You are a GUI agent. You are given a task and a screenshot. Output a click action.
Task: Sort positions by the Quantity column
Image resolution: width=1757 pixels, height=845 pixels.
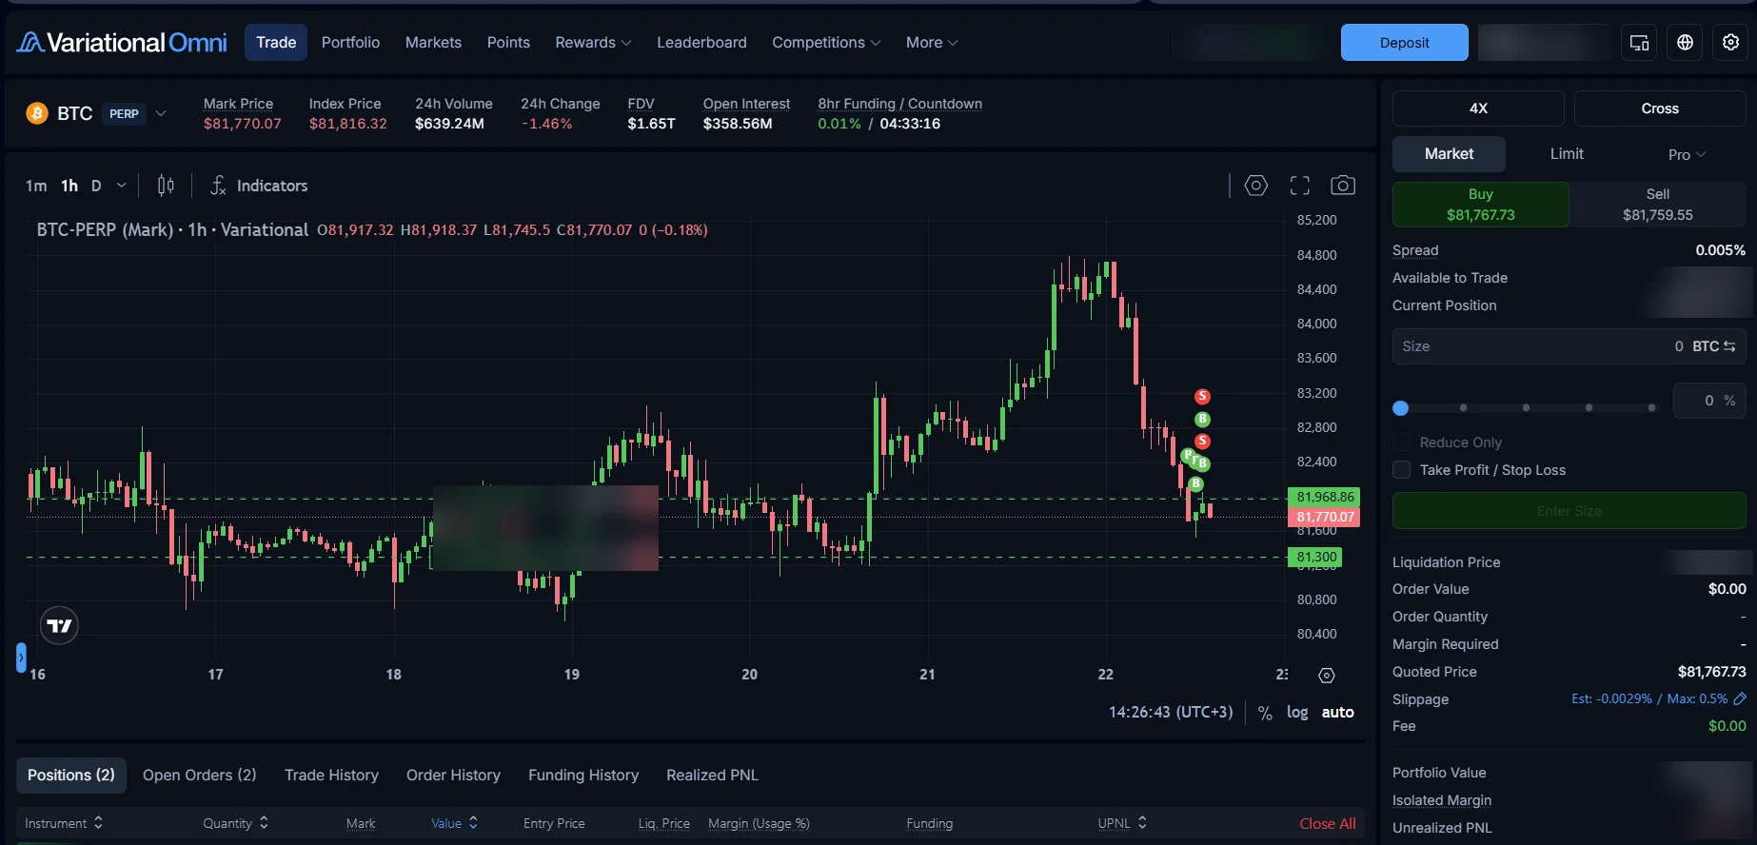tap(236, 824)
